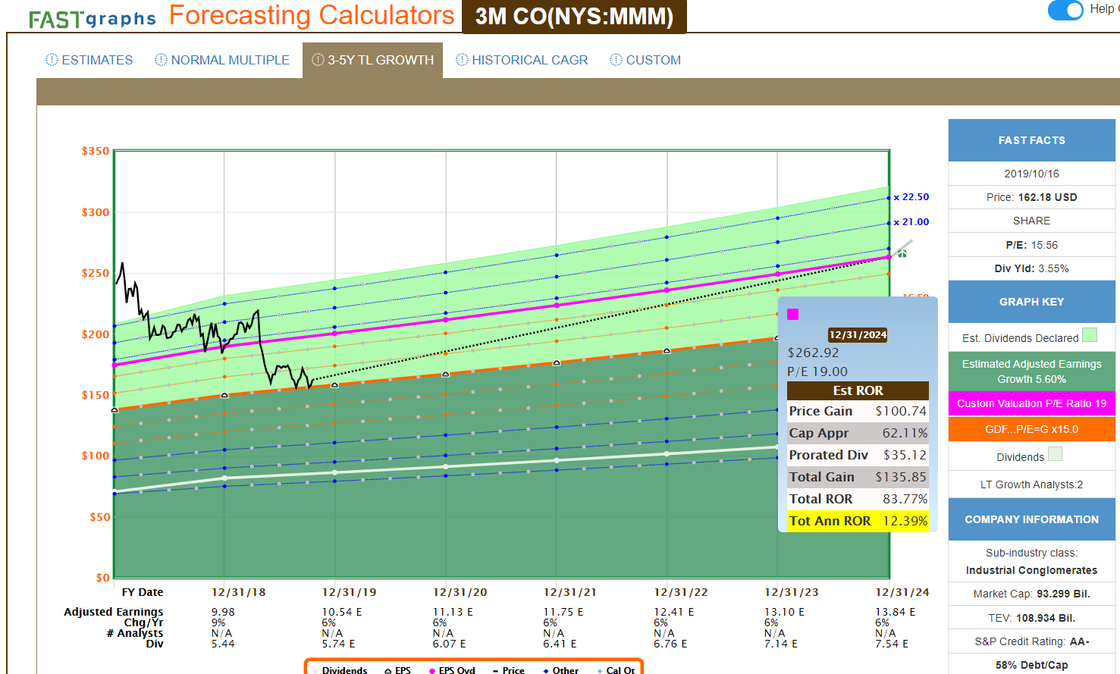Viewport: 1120px width, 674px height.
Task: Open the CUSTOM tab
Action: point(645,60)
